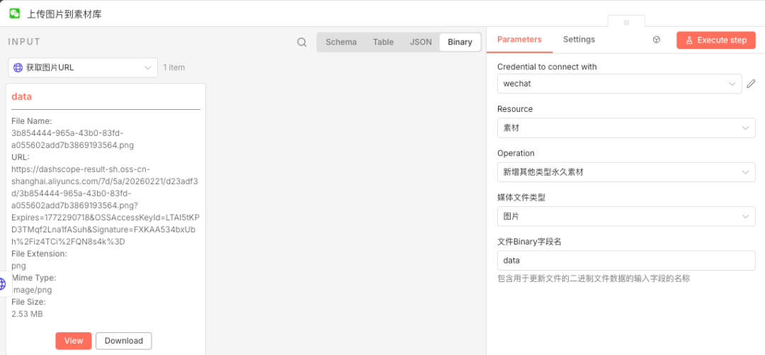Click the cube icon beside Settings tab

657,40
